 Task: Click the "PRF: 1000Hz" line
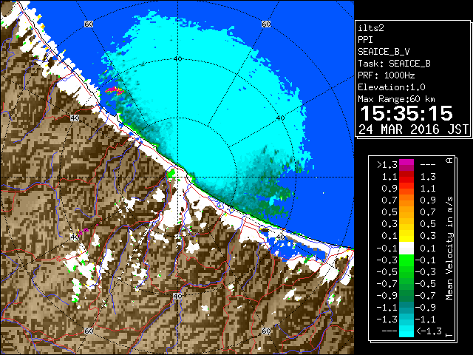point(386,75)
